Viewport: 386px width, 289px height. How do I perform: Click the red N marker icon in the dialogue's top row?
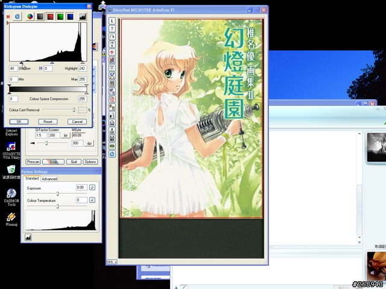click(x=8, y=16)
